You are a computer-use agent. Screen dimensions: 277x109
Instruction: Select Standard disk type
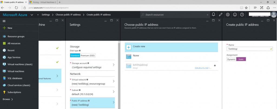pos(75,55)
